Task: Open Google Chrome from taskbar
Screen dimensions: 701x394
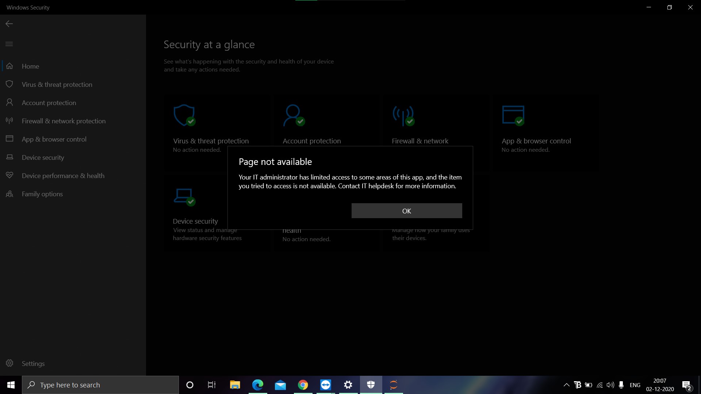Action: [x=303, y=385]
